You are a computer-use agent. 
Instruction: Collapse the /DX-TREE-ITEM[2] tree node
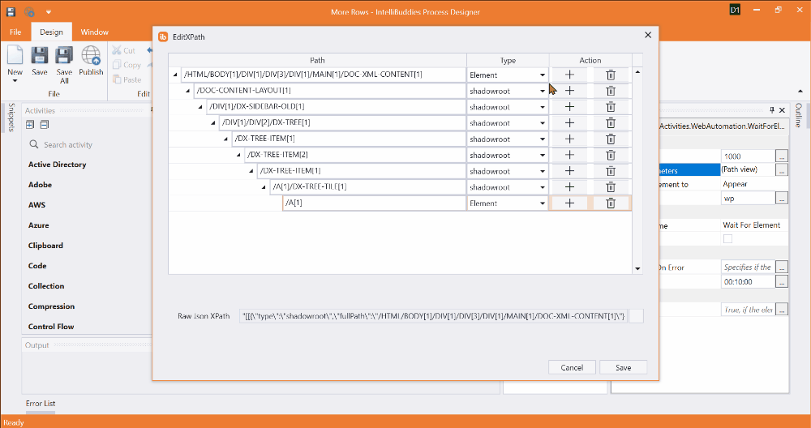[238, 155]
